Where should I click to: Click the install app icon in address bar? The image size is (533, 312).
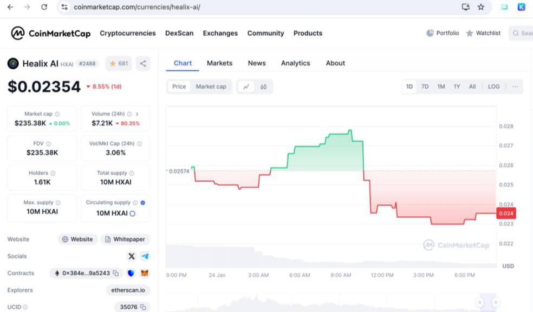466,7
